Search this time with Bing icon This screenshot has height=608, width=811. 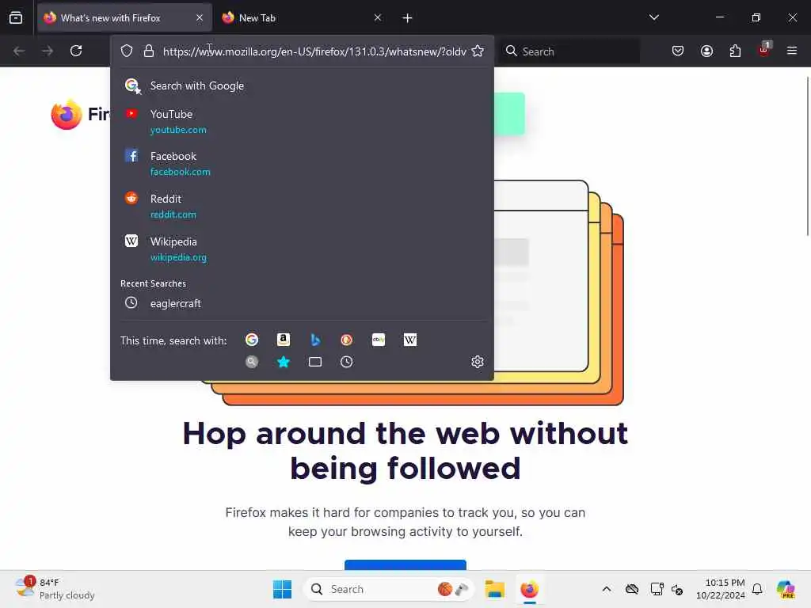click(315, 340)
